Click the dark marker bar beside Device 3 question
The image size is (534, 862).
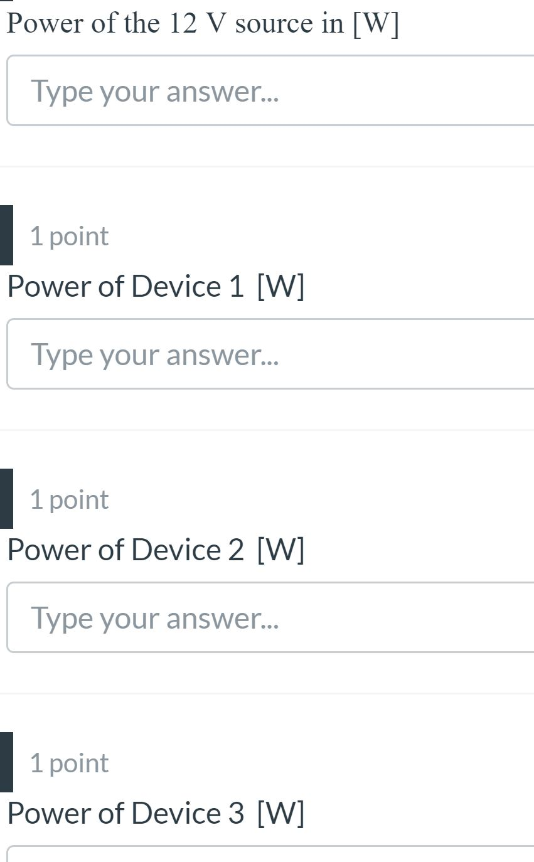6,763
